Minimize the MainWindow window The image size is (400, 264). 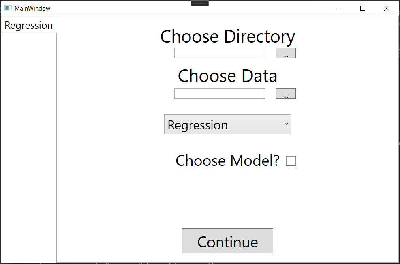(x=340, y=8)
